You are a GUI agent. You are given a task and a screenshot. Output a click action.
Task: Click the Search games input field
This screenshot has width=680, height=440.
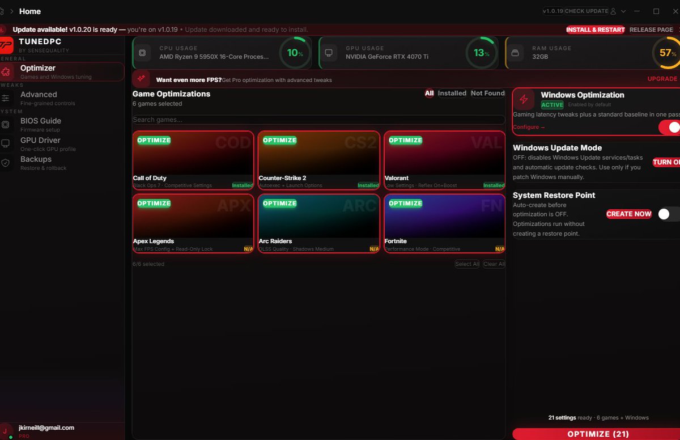click(x=318, y=120)
